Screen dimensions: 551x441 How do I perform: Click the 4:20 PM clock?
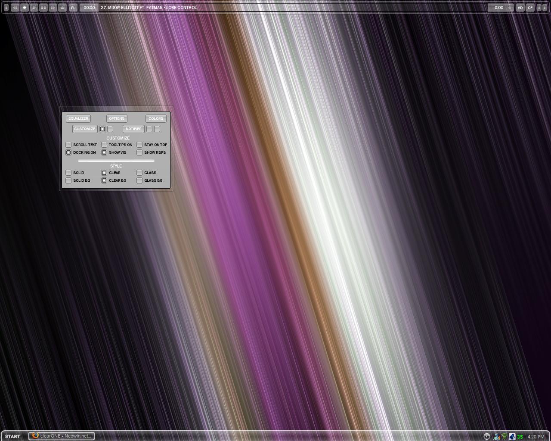click(x=536, y=437)
